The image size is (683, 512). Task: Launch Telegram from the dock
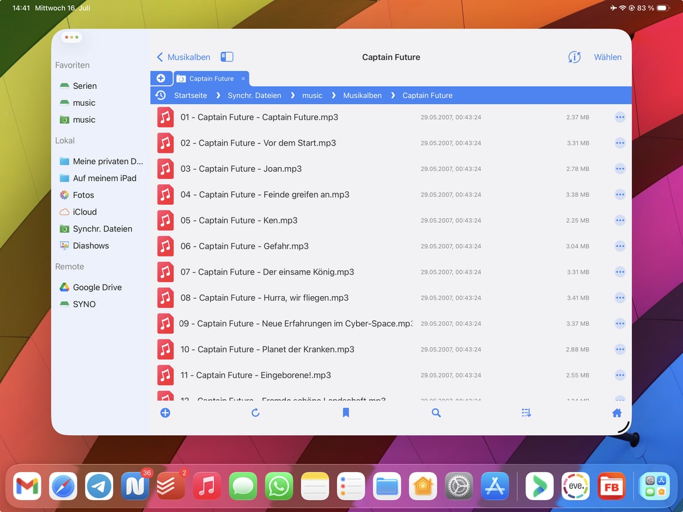99,486
